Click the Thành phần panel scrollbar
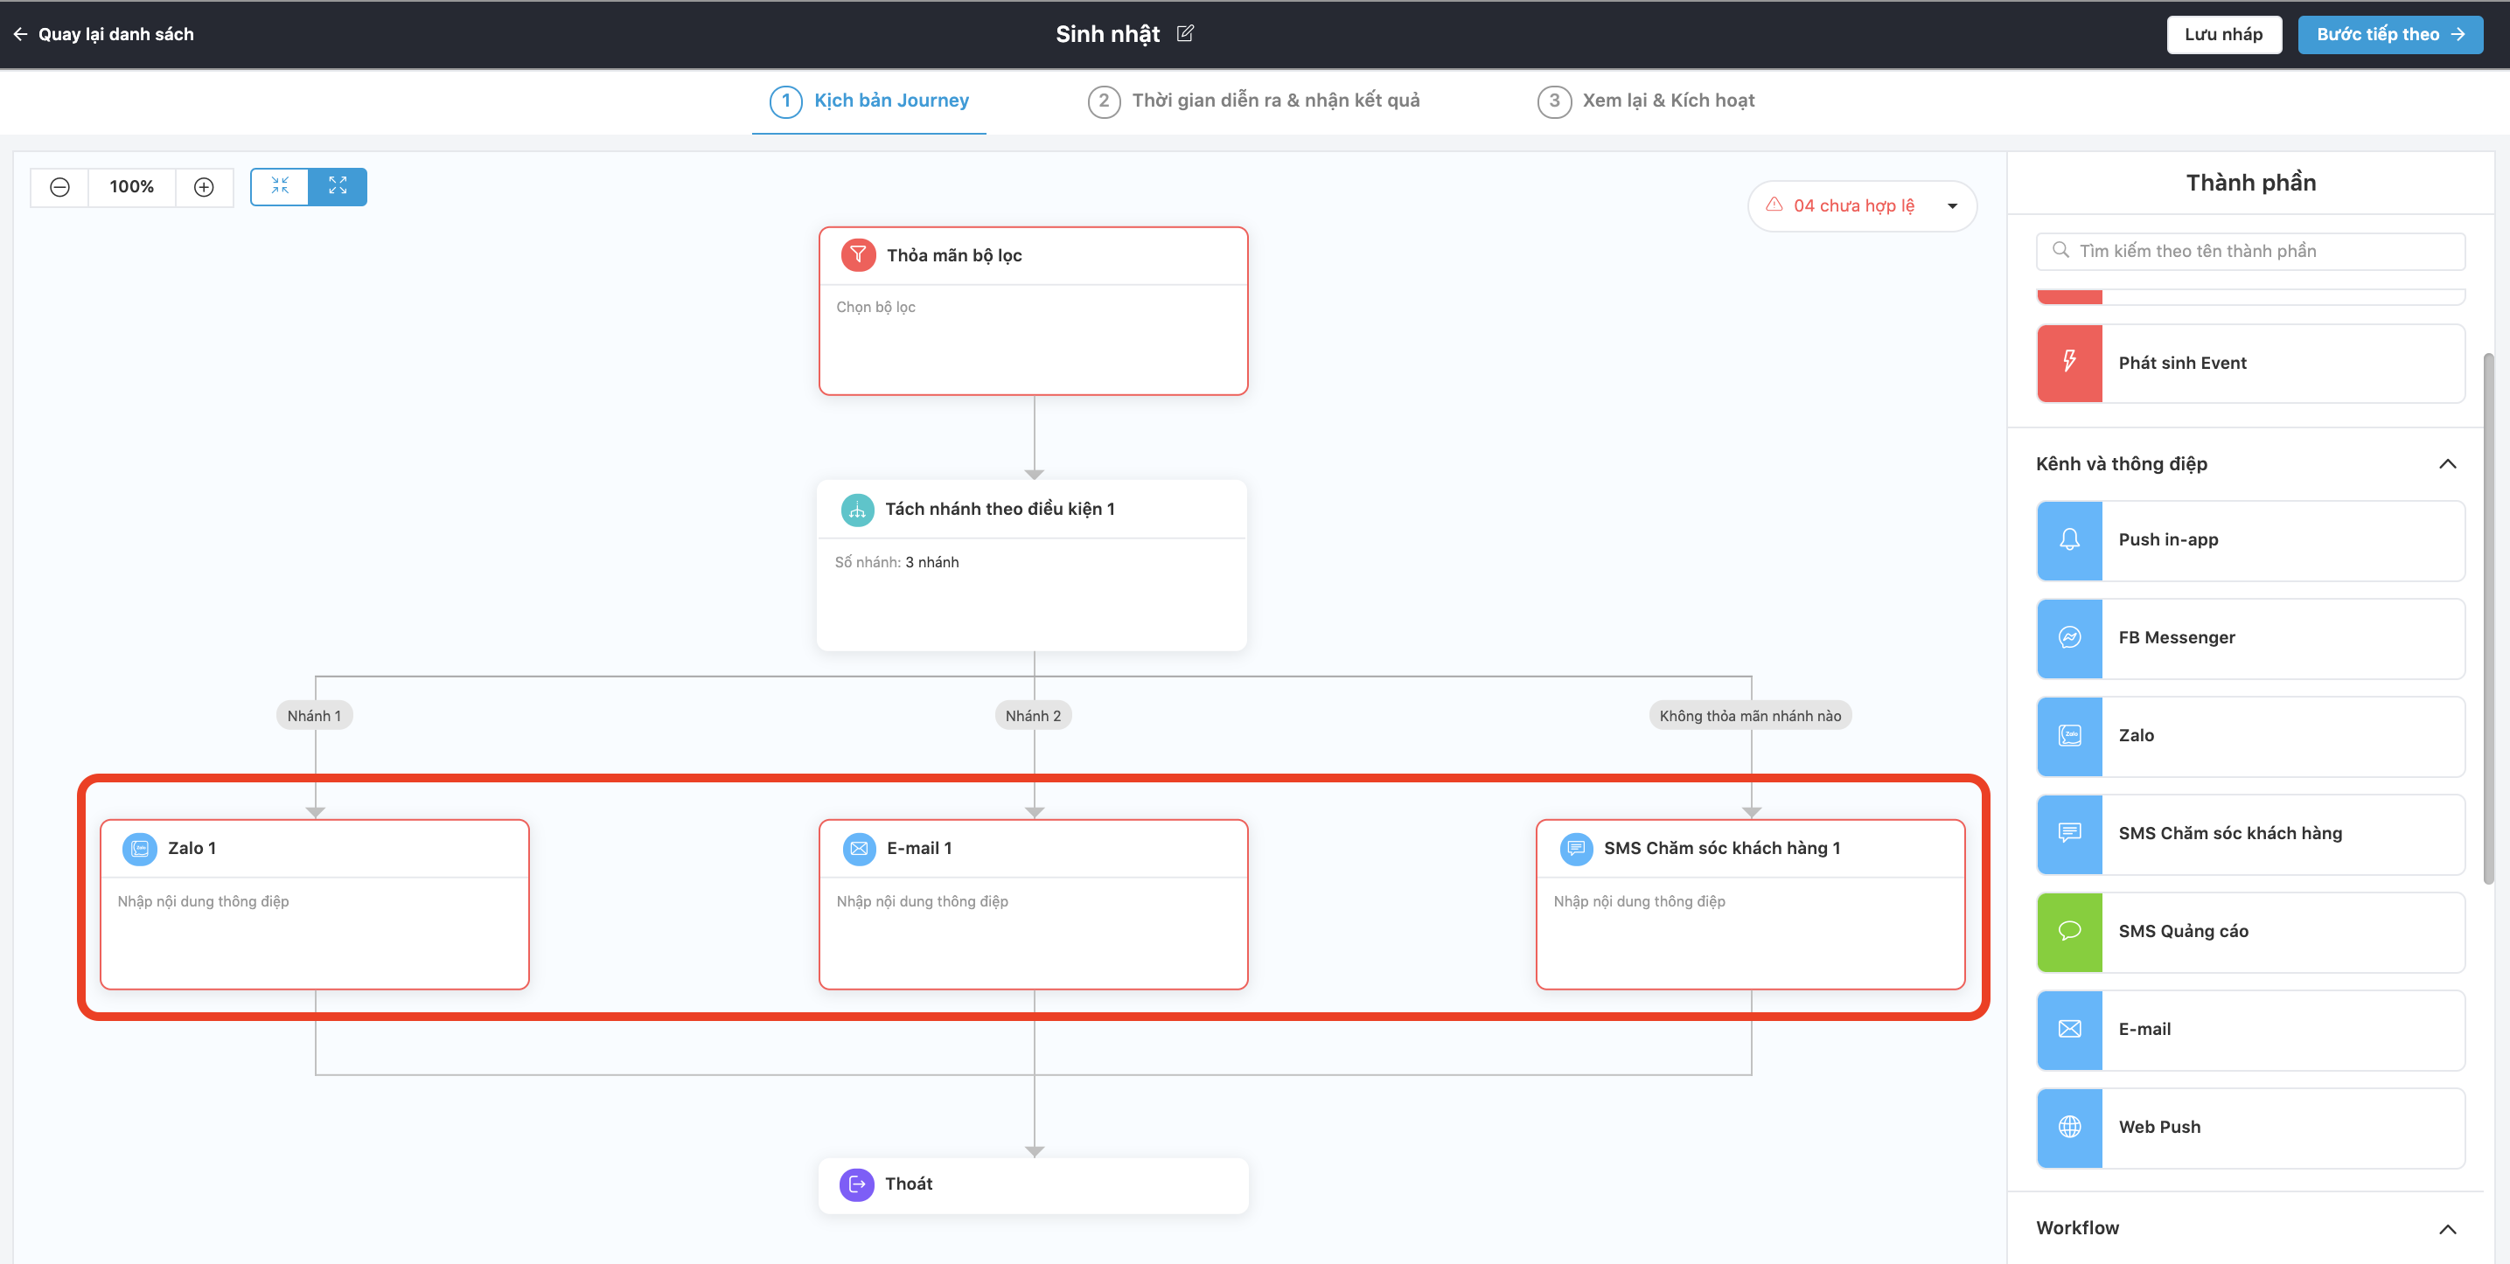This screenshot has width=2510, height=1264. 2487,618
